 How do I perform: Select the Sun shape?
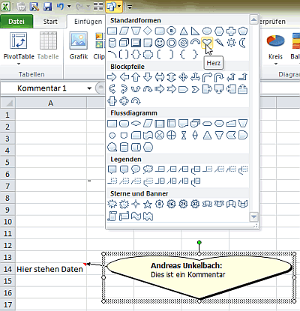point(231,43)
